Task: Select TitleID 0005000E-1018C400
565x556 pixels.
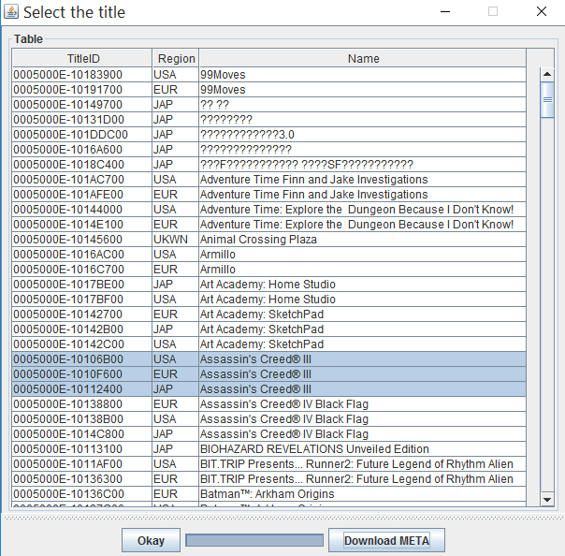Action: (x=82, y=165)
